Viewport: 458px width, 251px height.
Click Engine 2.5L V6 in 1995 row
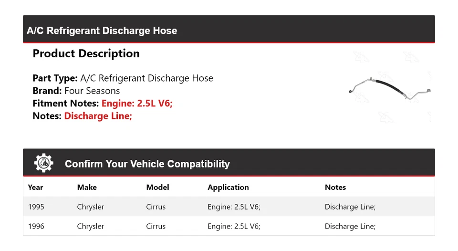pos(234,207)
